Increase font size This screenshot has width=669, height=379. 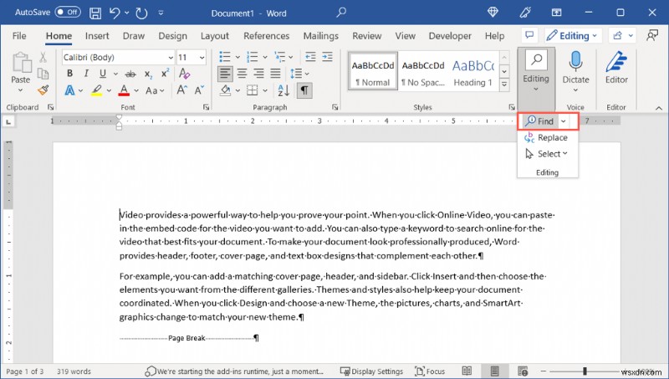[181, 90]
